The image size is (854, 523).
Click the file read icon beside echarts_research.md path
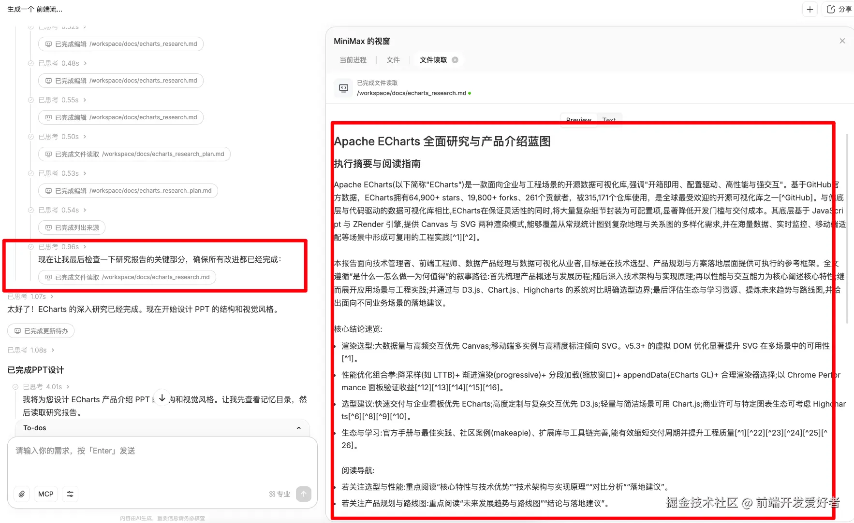(x=343, y=88)
